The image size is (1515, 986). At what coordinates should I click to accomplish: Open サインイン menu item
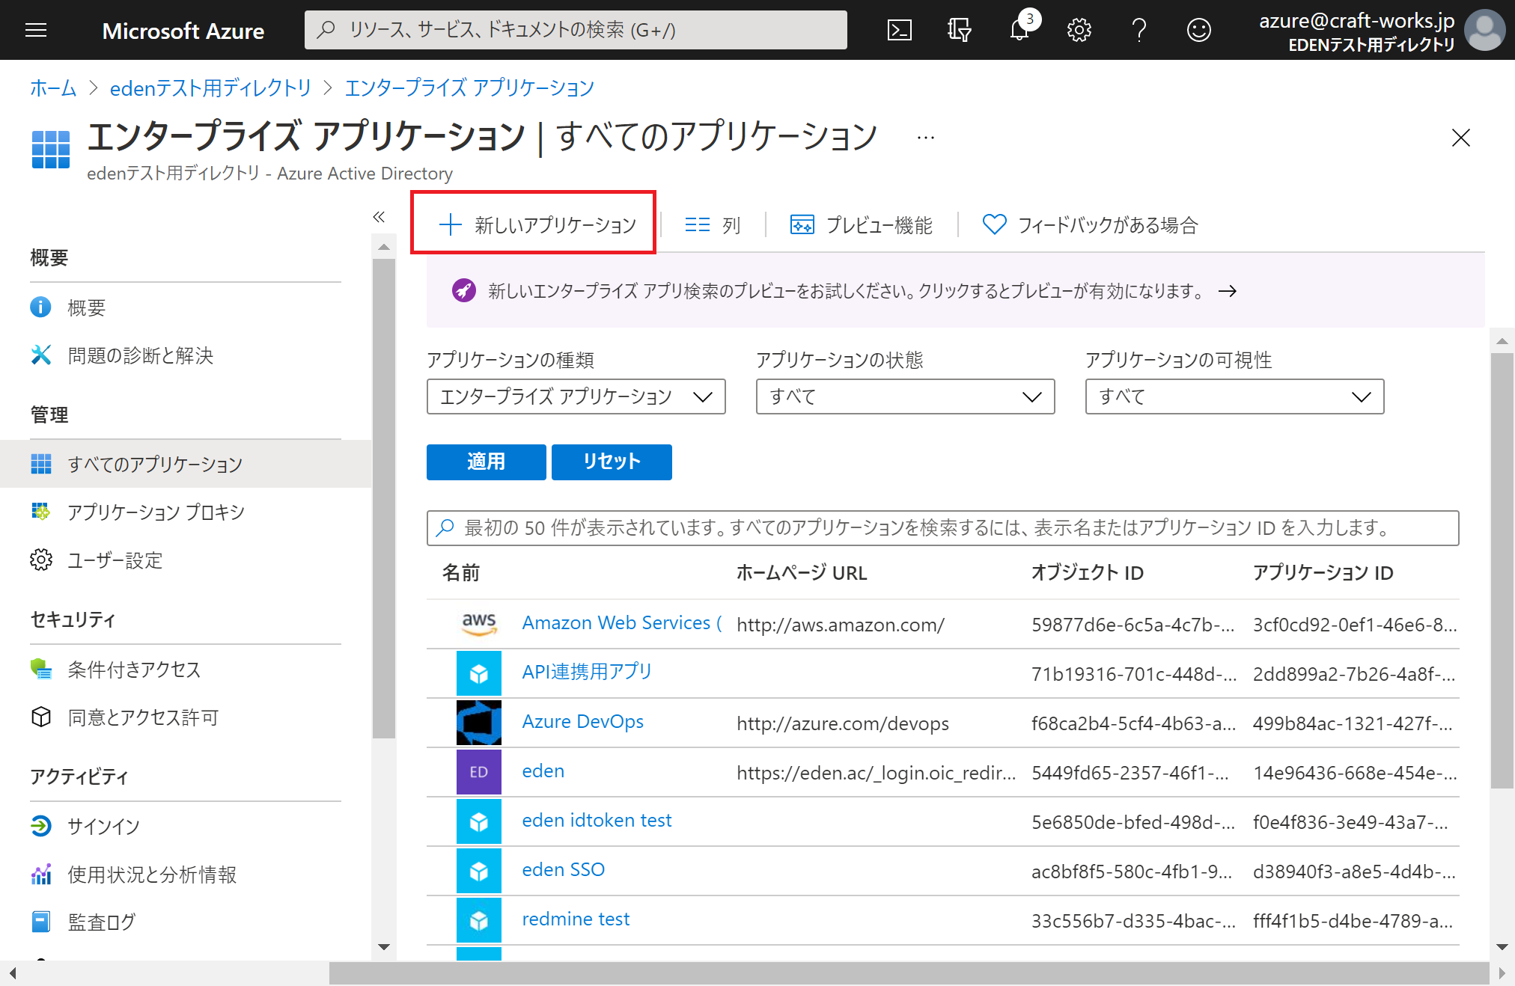(x=185, y=826)
